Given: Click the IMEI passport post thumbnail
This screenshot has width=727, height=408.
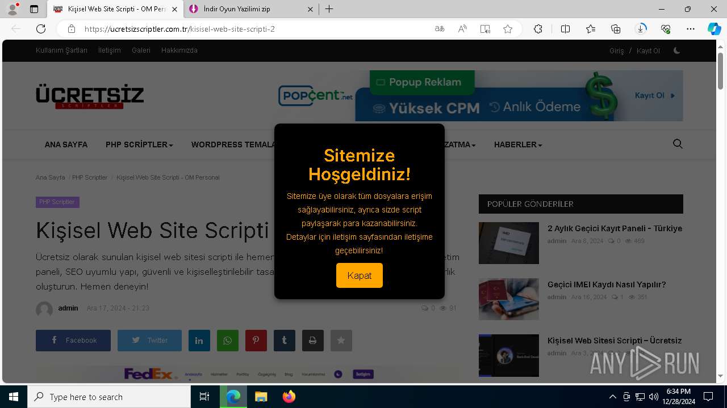Looking at the screenshot, I should coord(509,299).
